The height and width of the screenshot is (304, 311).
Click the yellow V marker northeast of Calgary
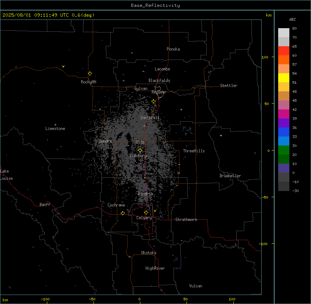click(x=155, y=211)
